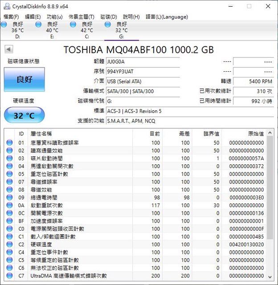Image resolution: width=278 pixels, height=285 pixels.
Task: Open the 佈景主題(T) theme menu
Action: pos(81,16)
